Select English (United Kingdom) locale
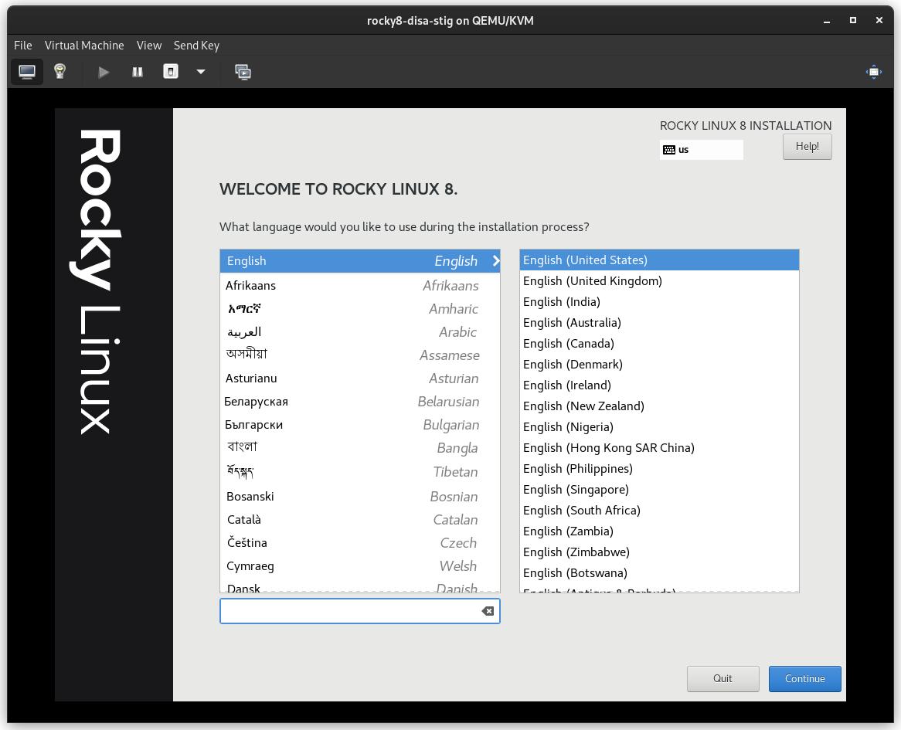The image size is (901, 730). point(593,280)
